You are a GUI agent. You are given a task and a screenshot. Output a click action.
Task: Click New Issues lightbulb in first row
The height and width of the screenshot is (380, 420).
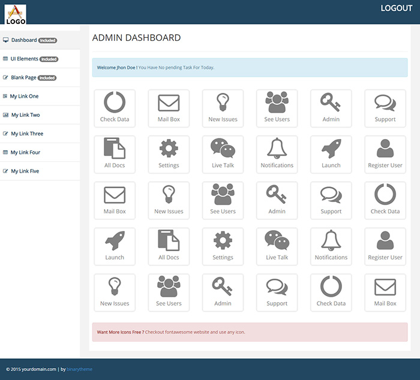[223, 108]
